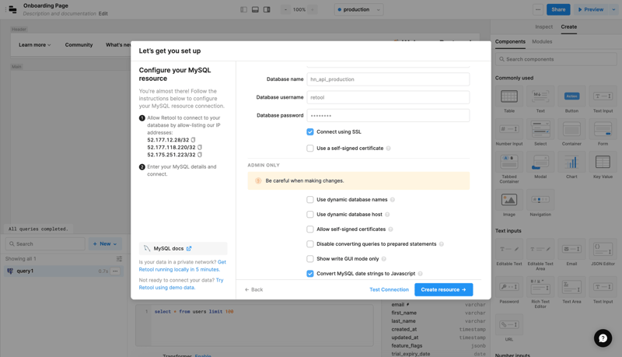Viewport: 622px width, 357px height.
Task: Enable Allow self-signed certificates
Action: click(310, 229)
